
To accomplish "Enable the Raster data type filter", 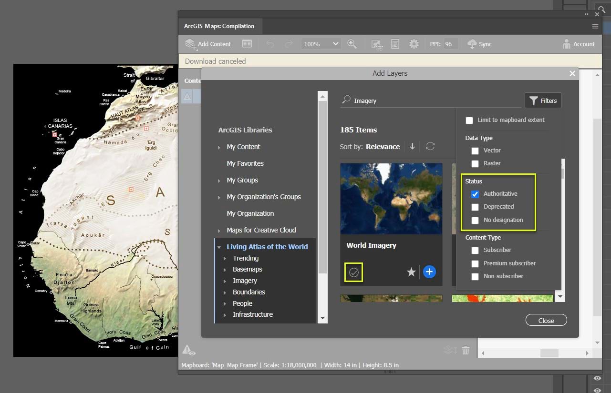I will click(475, 163).
